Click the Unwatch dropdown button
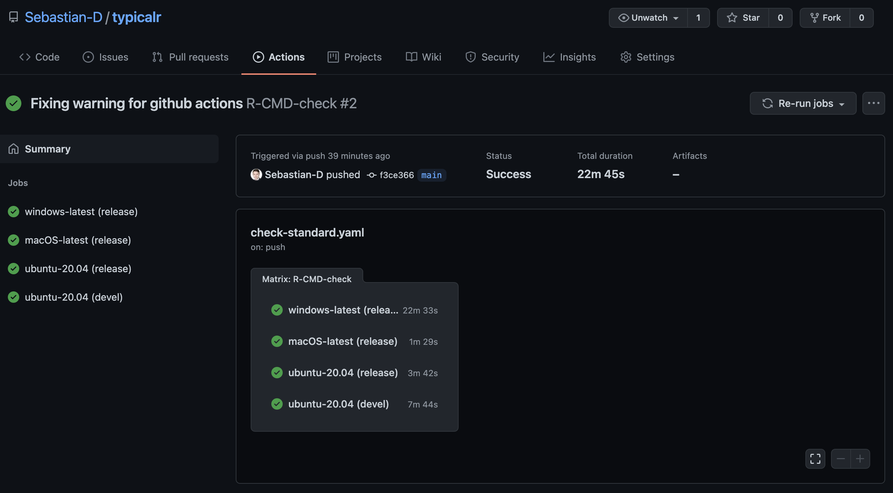893x493 pixels. point(648,18)
